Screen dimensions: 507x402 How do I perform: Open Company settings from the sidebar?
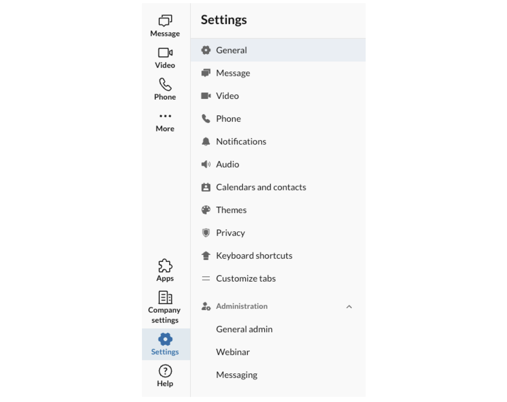164,297
